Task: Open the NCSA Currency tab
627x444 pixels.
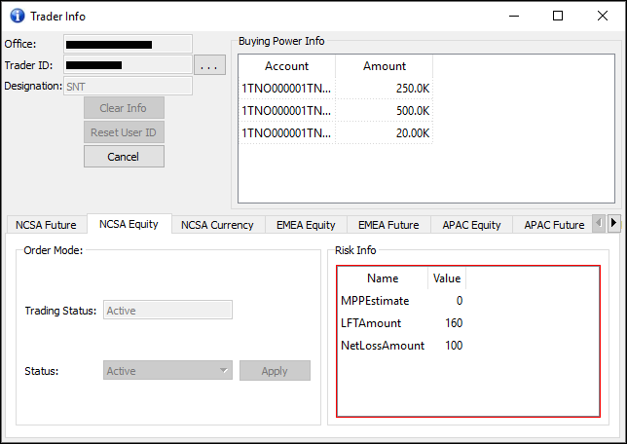Action: (217, 225)
